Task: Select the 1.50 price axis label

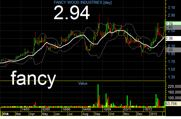Action: [x=171, y=69]
